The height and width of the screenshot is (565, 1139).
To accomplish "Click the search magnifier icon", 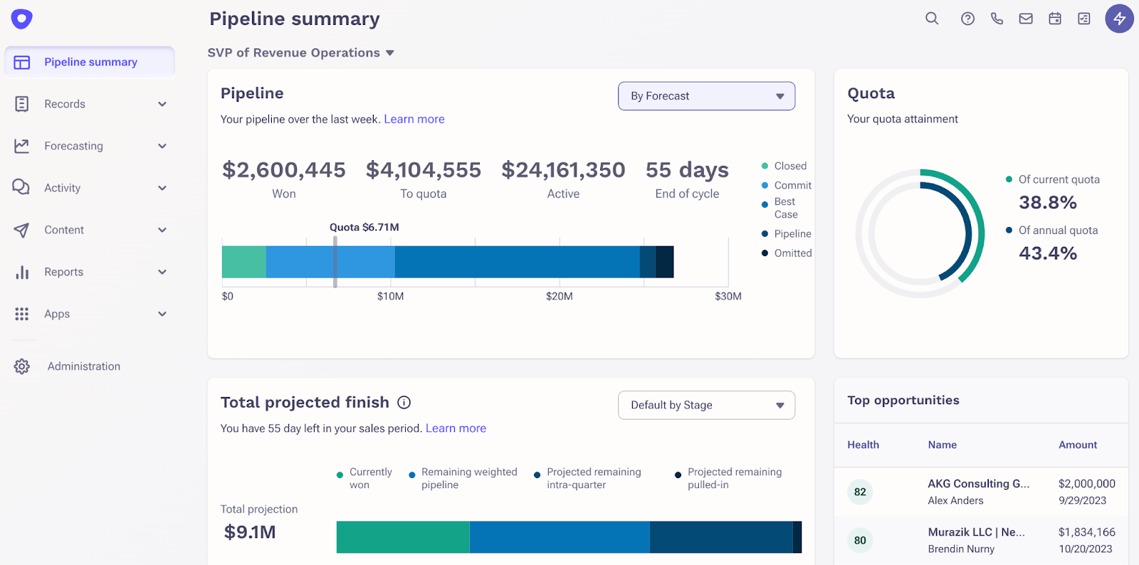I will (x=931, y=19).
